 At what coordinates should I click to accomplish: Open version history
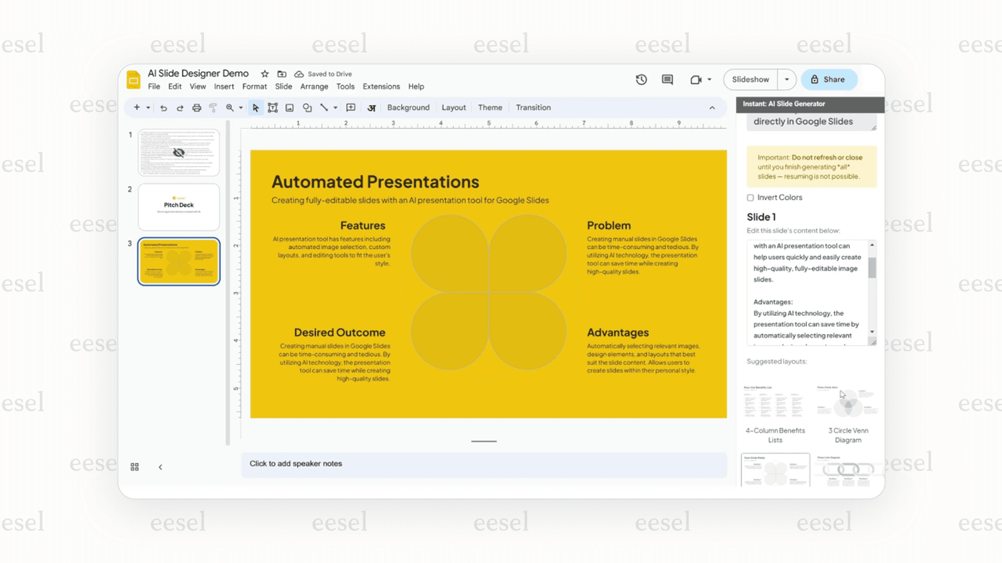[641, 79]
